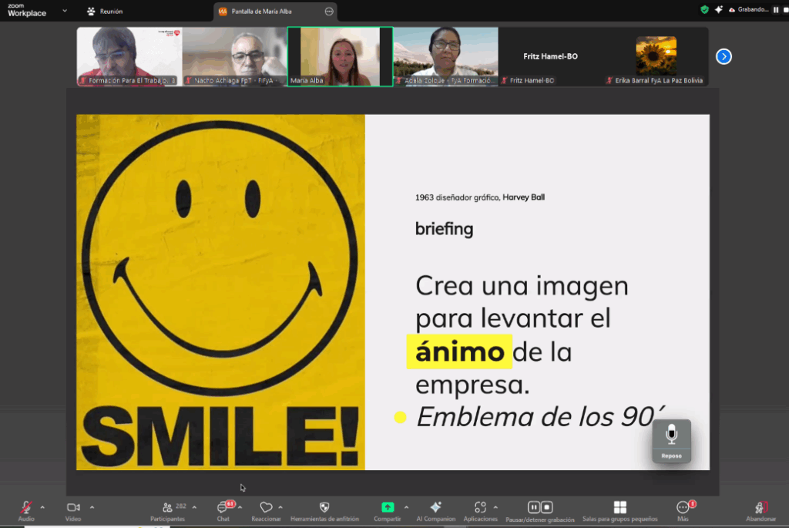Image resolution: width=789 pixels, height=528 pixels.
Task: Click the Reposo microphone widget
Action: (671, 441)
